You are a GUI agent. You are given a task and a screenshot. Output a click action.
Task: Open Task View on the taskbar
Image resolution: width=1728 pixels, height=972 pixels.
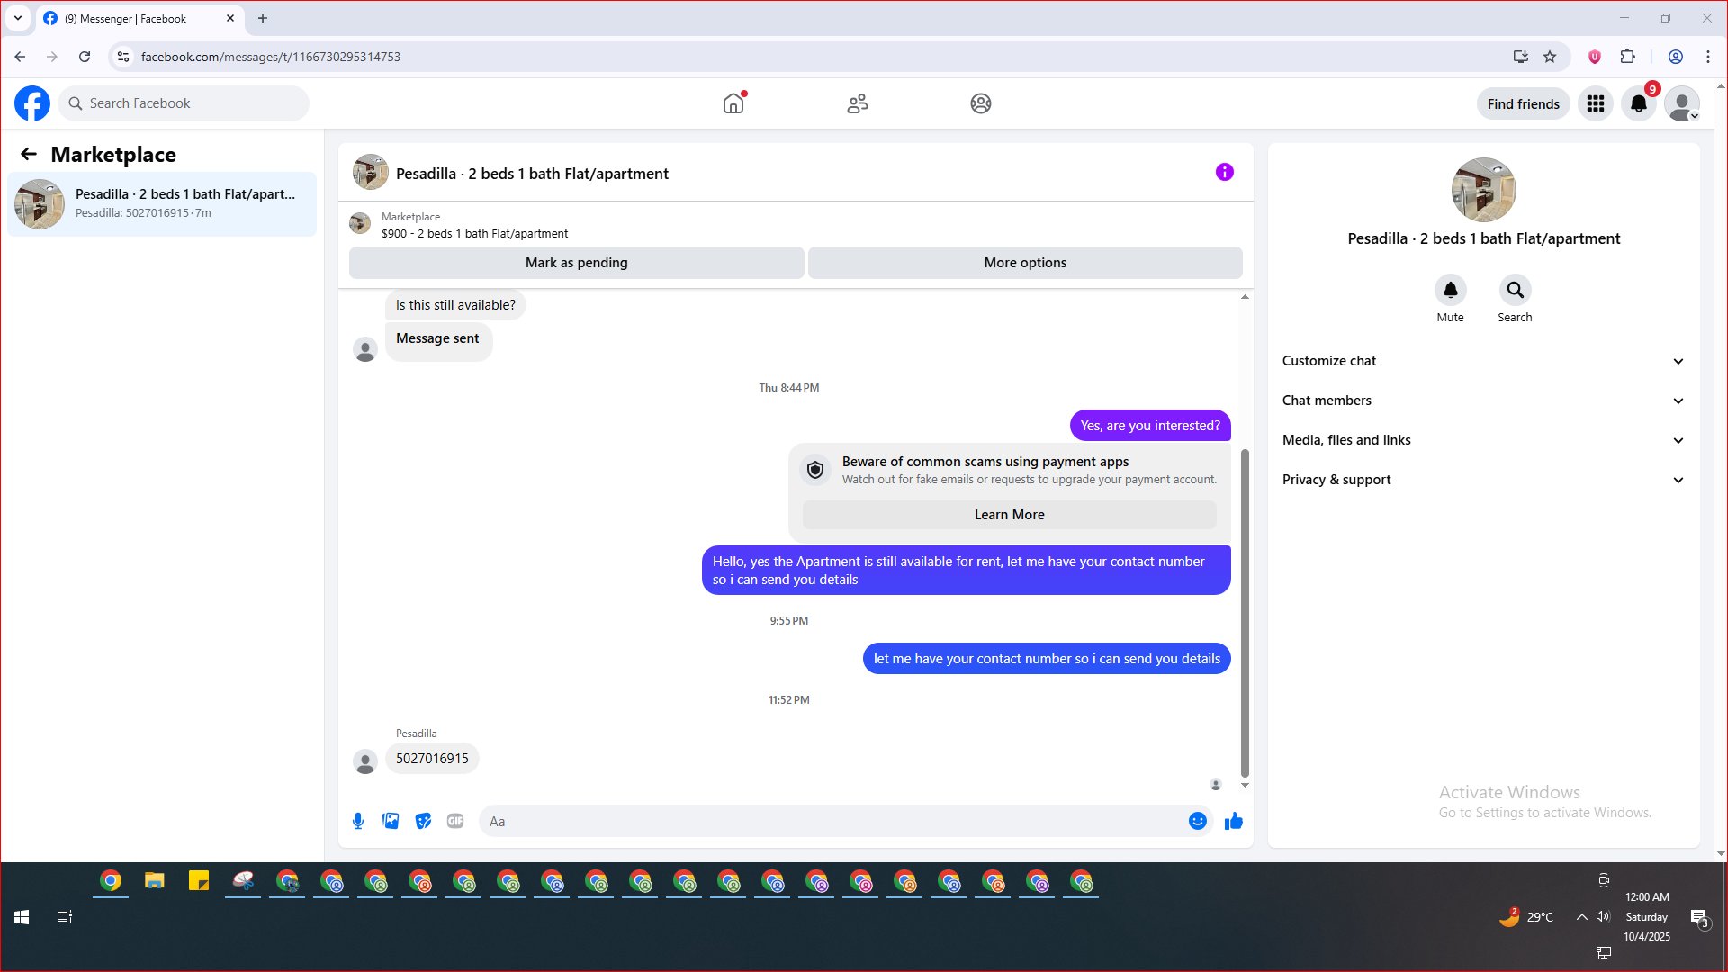pyautogui.click(x=64, y=917)
